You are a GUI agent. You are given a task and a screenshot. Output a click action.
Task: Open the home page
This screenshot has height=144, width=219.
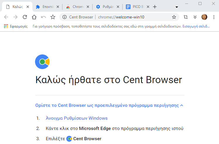pyautogui.click(x=34, y=17)
